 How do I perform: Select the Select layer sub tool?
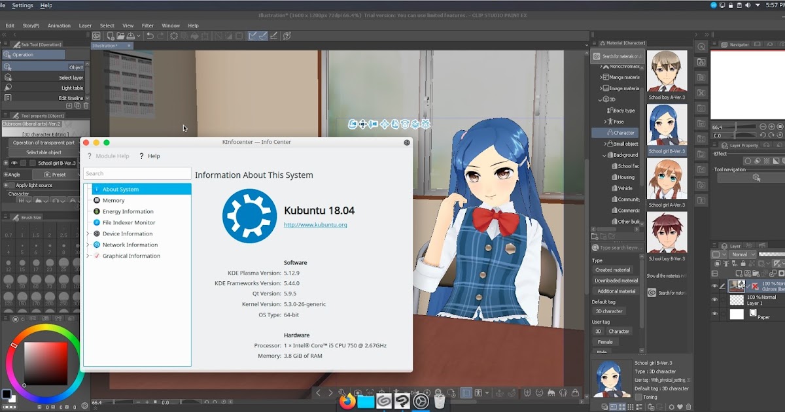coord(44,77)
